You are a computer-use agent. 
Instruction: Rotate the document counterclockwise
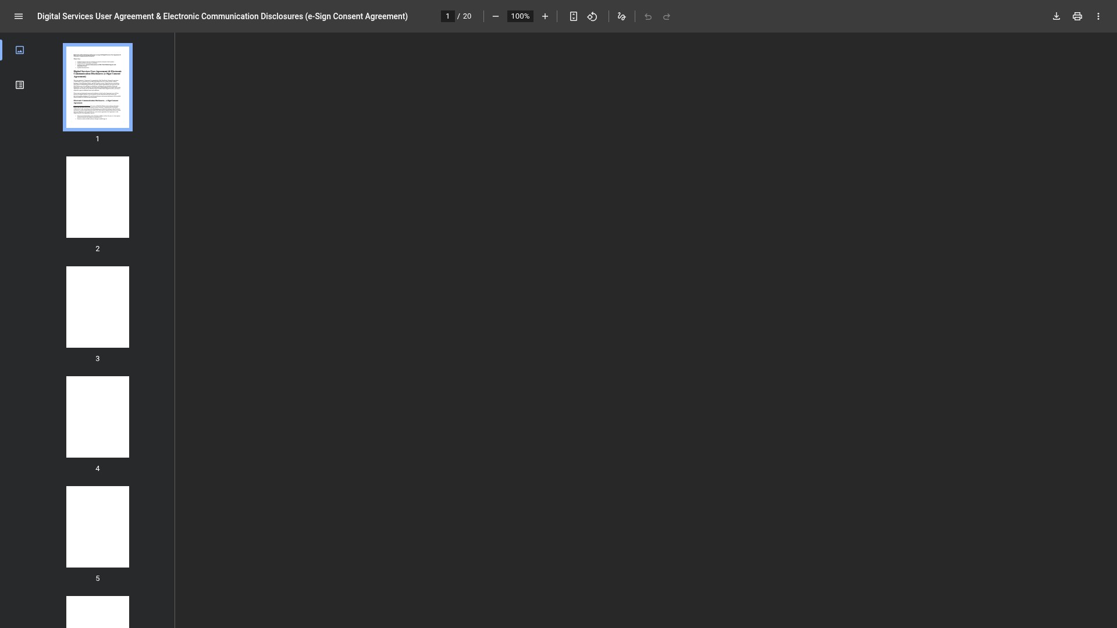(592, 16)
